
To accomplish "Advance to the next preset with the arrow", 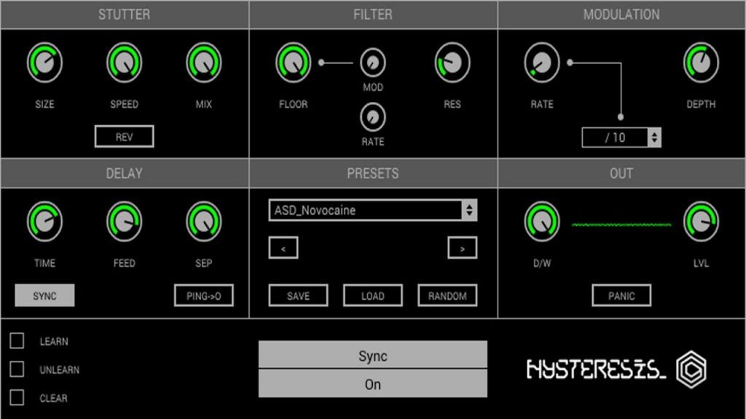I will coord(463,247).
